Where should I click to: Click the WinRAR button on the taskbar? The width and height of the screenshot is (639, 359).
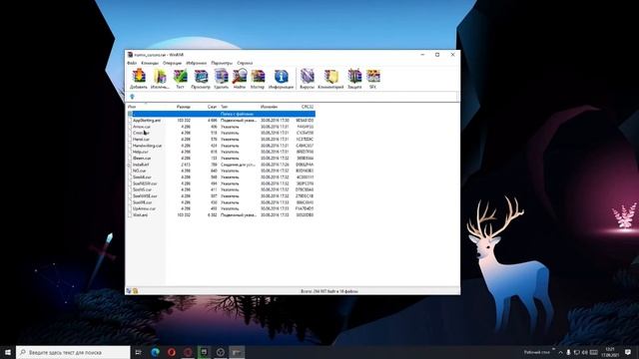[237, 352]
